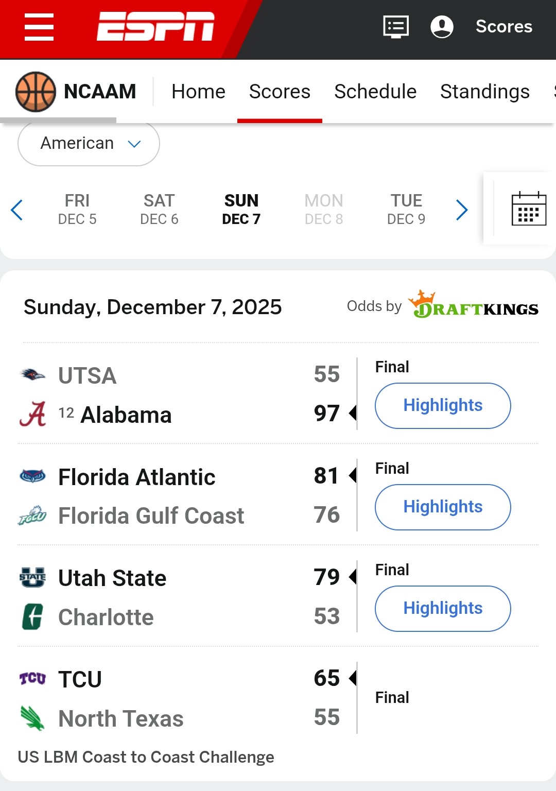The height and width of the screenshot is (791, 556).
Task: Expand the American conference dropdown
Action: pos(89,144)
